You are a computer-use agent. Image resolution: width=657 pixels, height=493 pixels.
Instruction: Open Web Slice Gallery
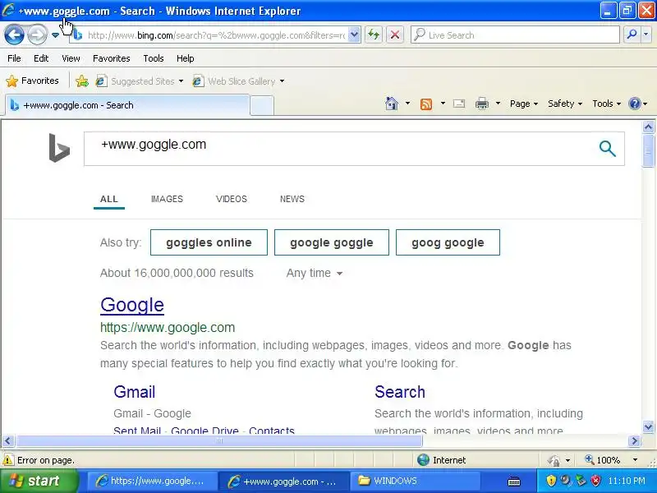click(234, 81)
